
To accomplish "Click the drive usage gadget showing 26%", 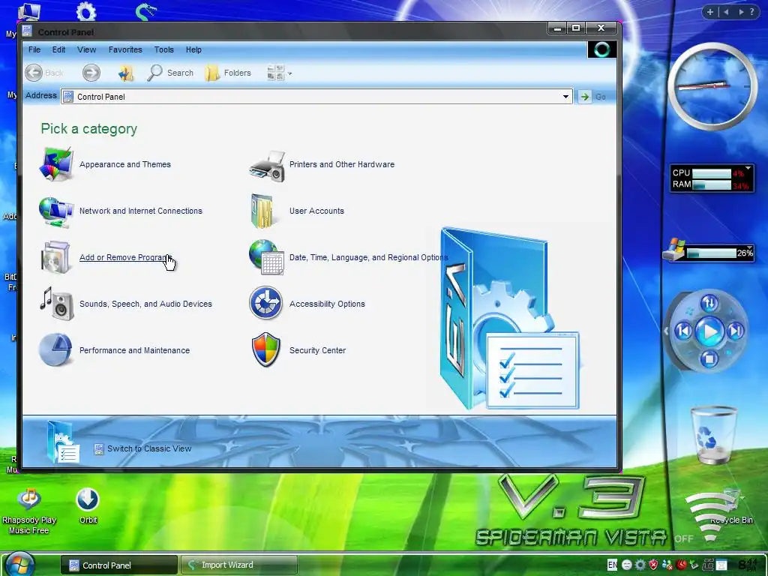I will click(x=709, y=251).
